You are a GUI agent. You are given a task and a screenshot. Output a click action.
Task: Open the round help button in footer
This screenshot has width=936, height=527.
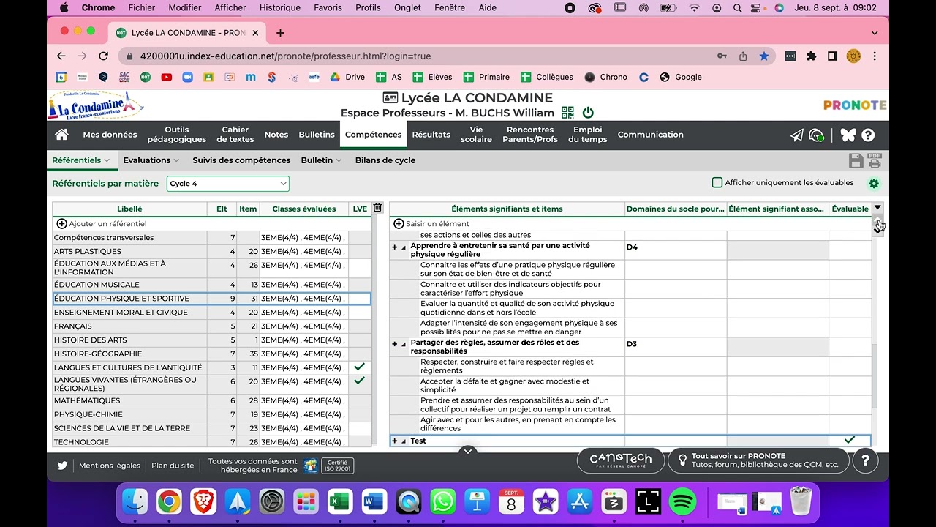click(x=865, y=460)
